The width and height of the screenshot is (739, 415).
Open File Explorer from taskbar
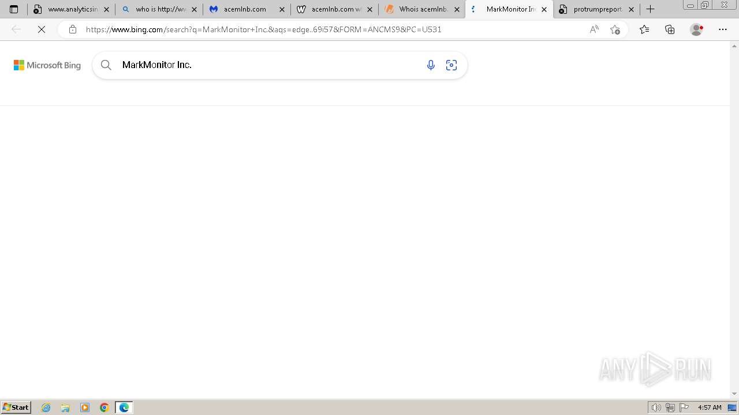pos(65,408)
